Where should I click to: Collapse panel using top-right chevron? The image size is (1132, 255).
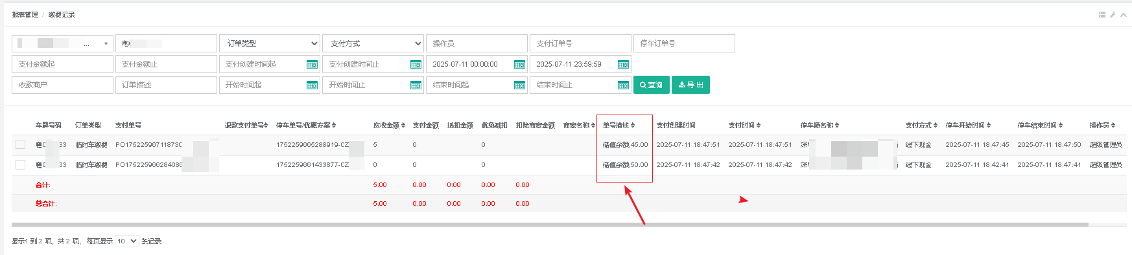(x=1124, y=14)
